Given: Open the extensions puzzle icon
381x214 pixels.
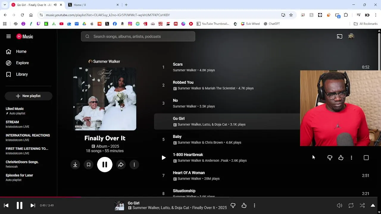Looking at the screenshot, I should (x=346, y=15).
